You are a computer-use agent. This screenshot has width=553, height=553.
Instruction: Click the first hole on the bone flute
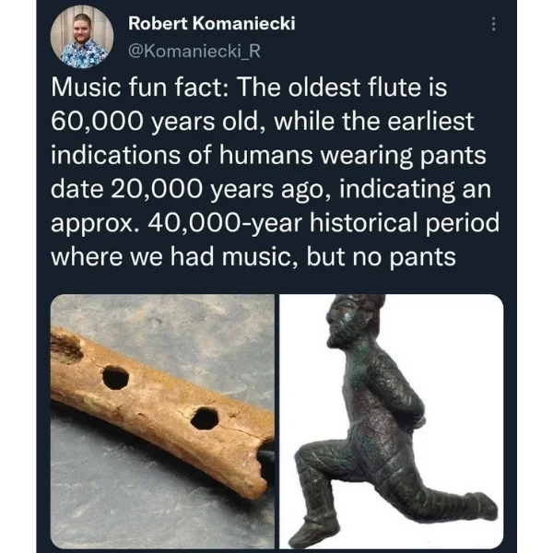coord(115,378)
